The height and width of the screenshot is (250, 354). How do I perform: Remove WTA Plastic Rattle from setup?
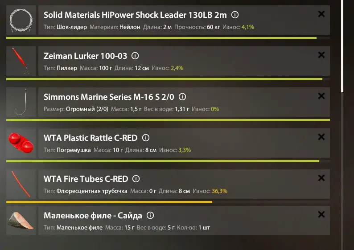[x=321, y=137]
